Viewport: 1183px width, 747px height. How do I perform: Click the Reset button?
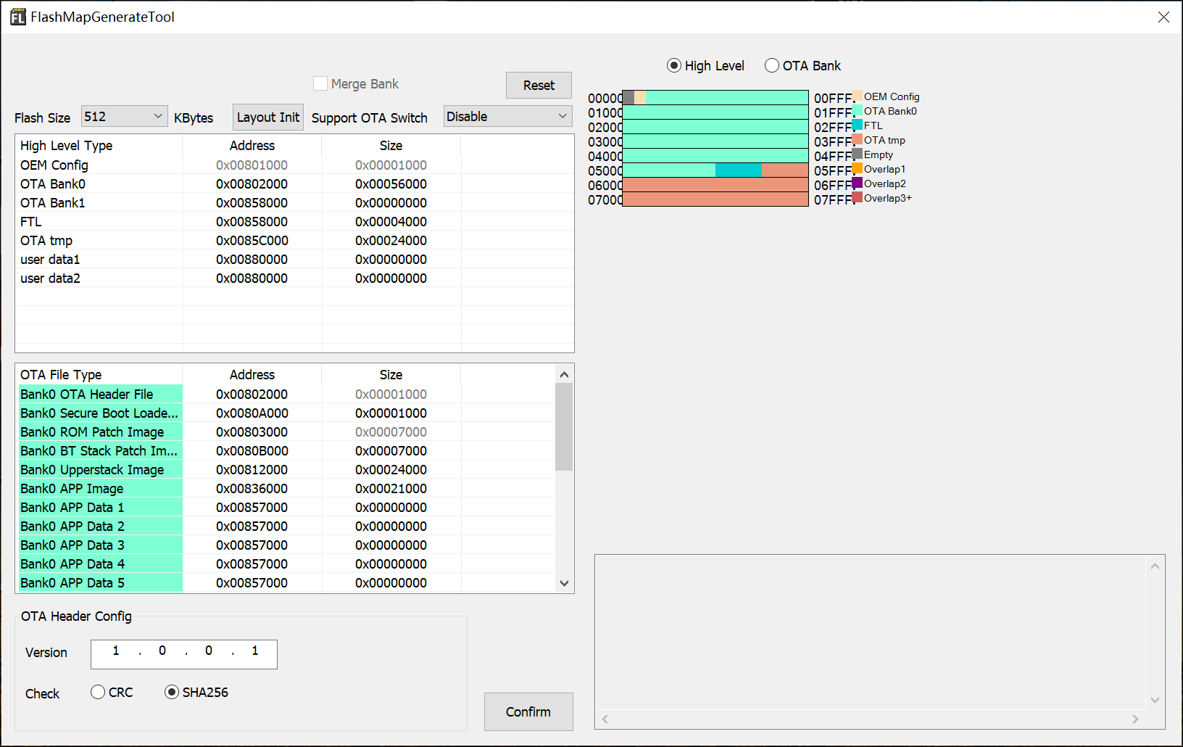[x=539, y=85]
